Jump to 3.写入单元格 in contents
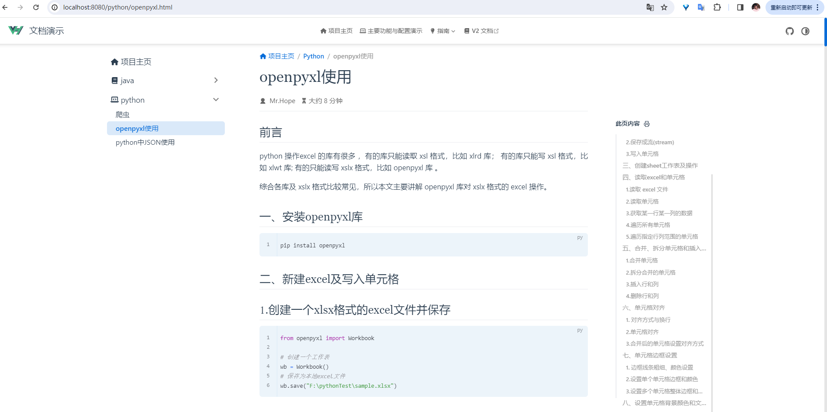The image size is (827, 412). pos(642,154)
